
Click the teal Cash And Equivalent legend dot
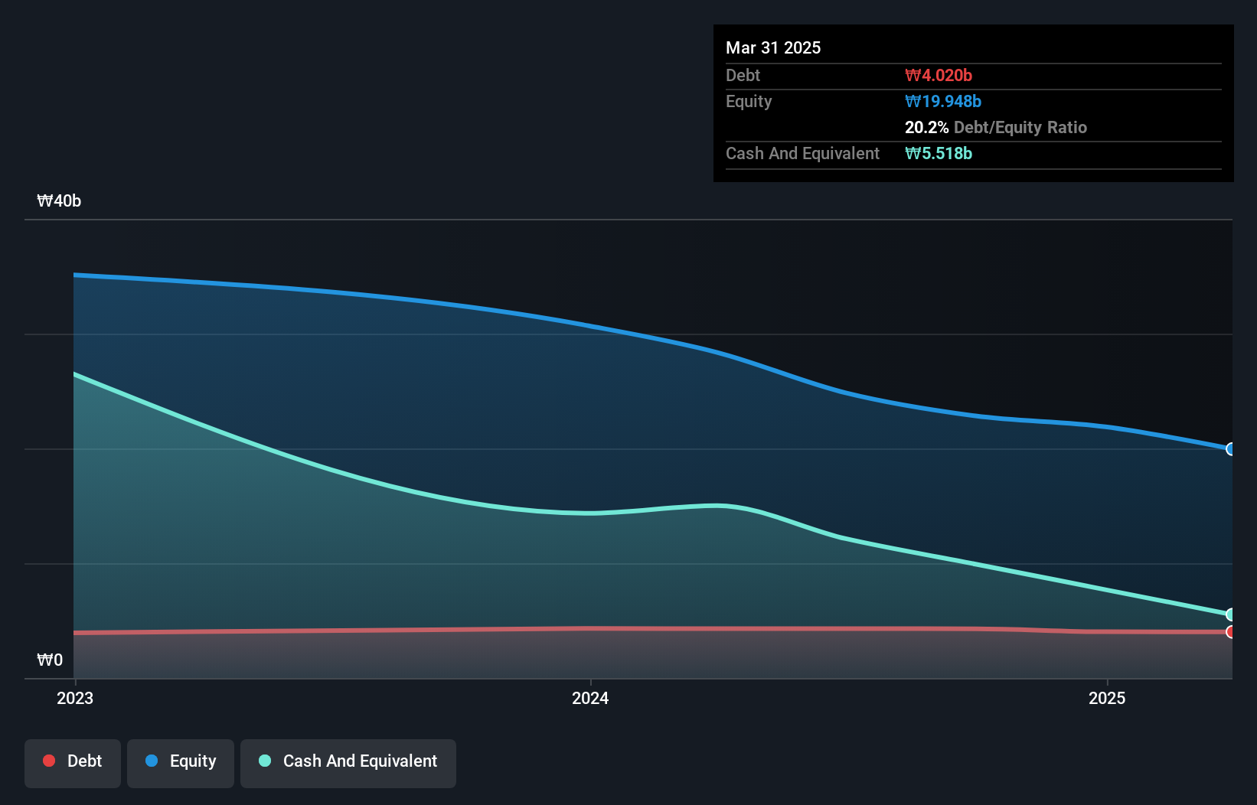265,761
